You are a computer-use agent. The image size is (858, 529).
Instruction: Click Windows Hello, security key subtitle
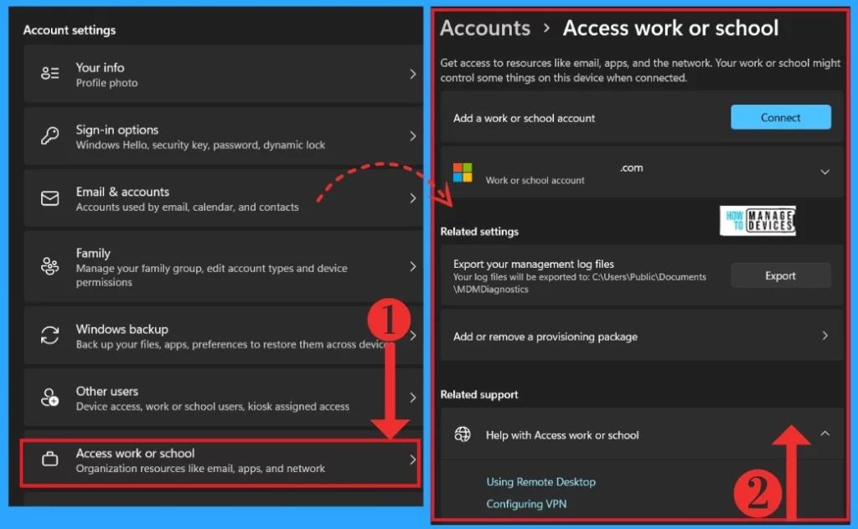click(x=200, y=146)
